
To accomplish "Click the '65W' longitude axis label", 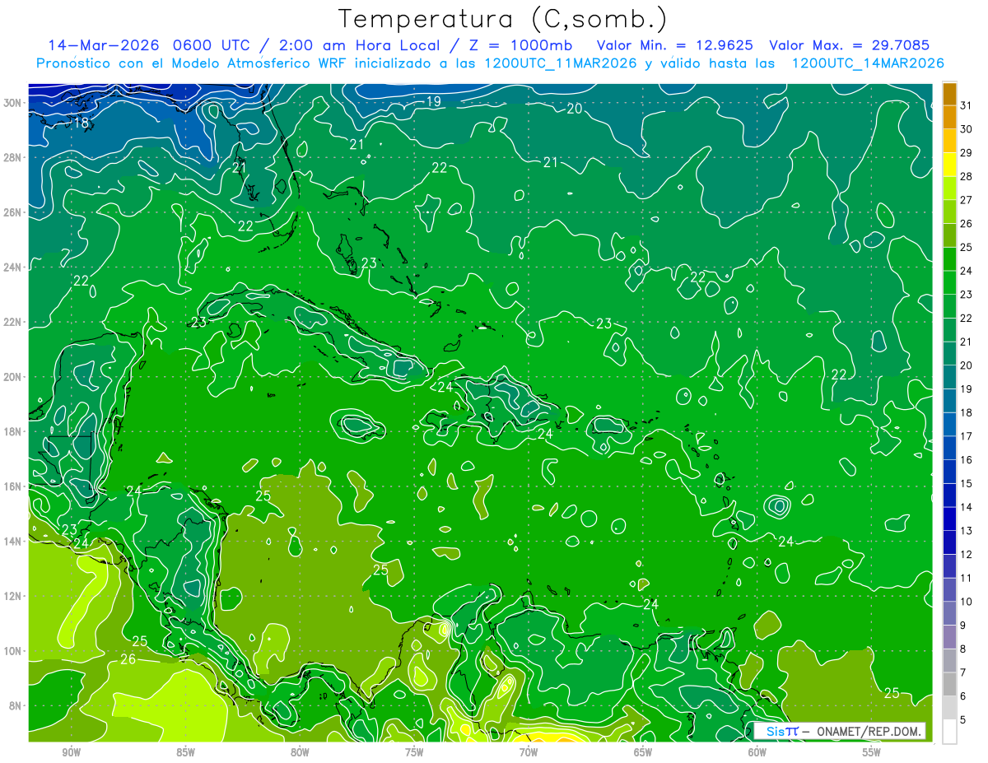I will (643, 752).
